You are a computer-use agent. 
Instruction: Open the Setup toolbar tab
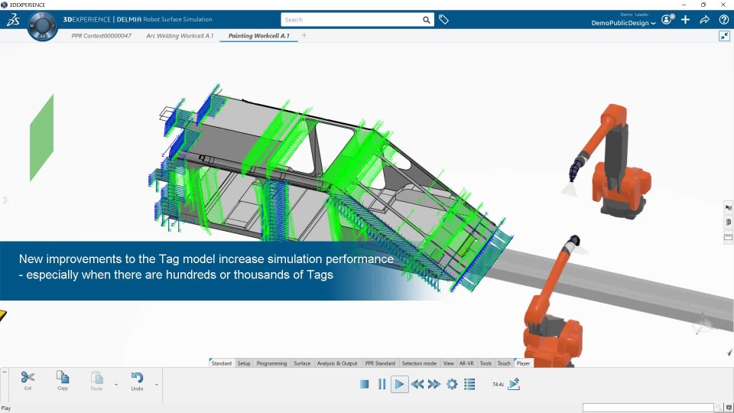tap(244, 363)
